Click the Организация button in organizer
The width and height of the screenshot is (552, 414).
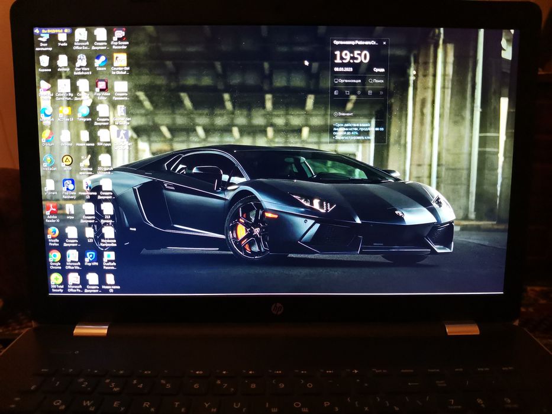coord(347,80)
